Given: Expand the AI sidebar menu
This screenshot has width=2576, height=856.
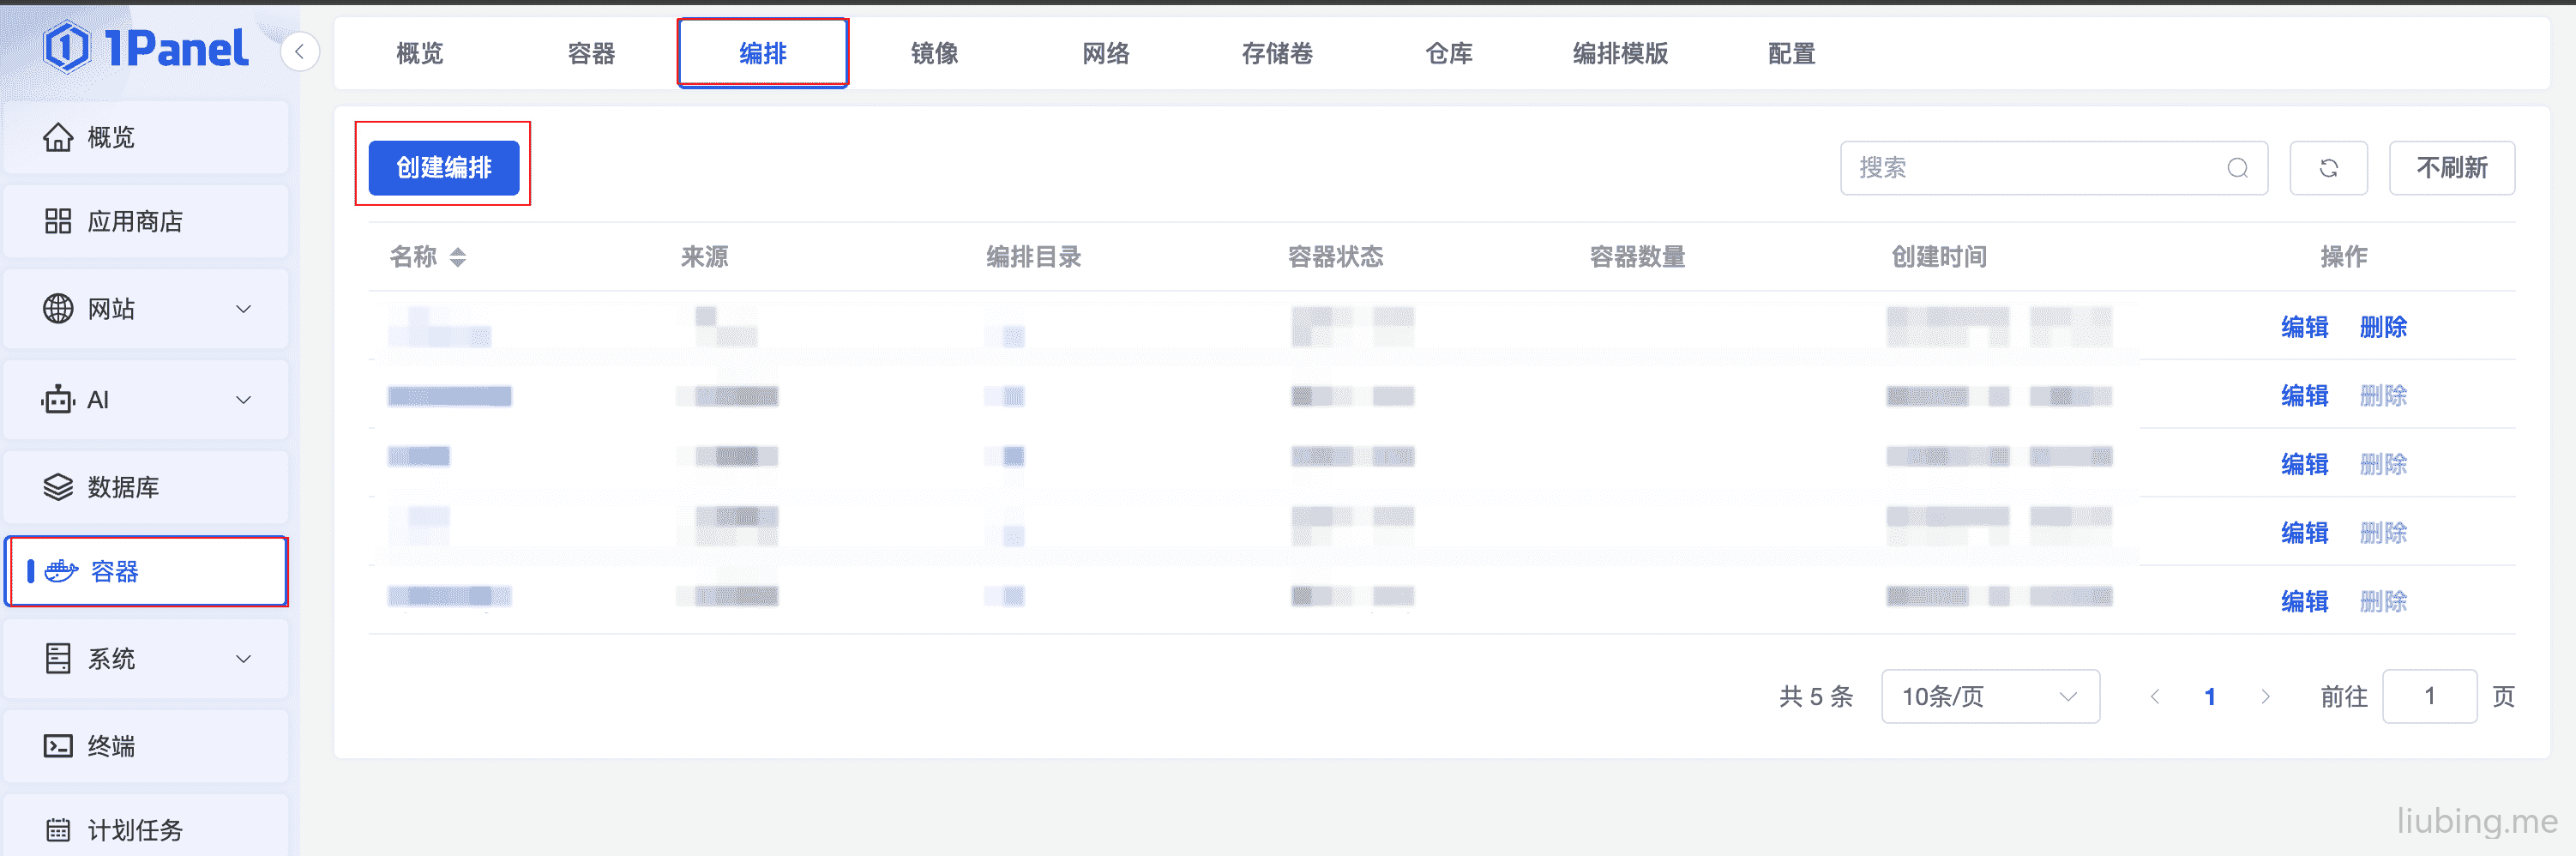Looking at the screenshot, I should click(x=146, y=400).
